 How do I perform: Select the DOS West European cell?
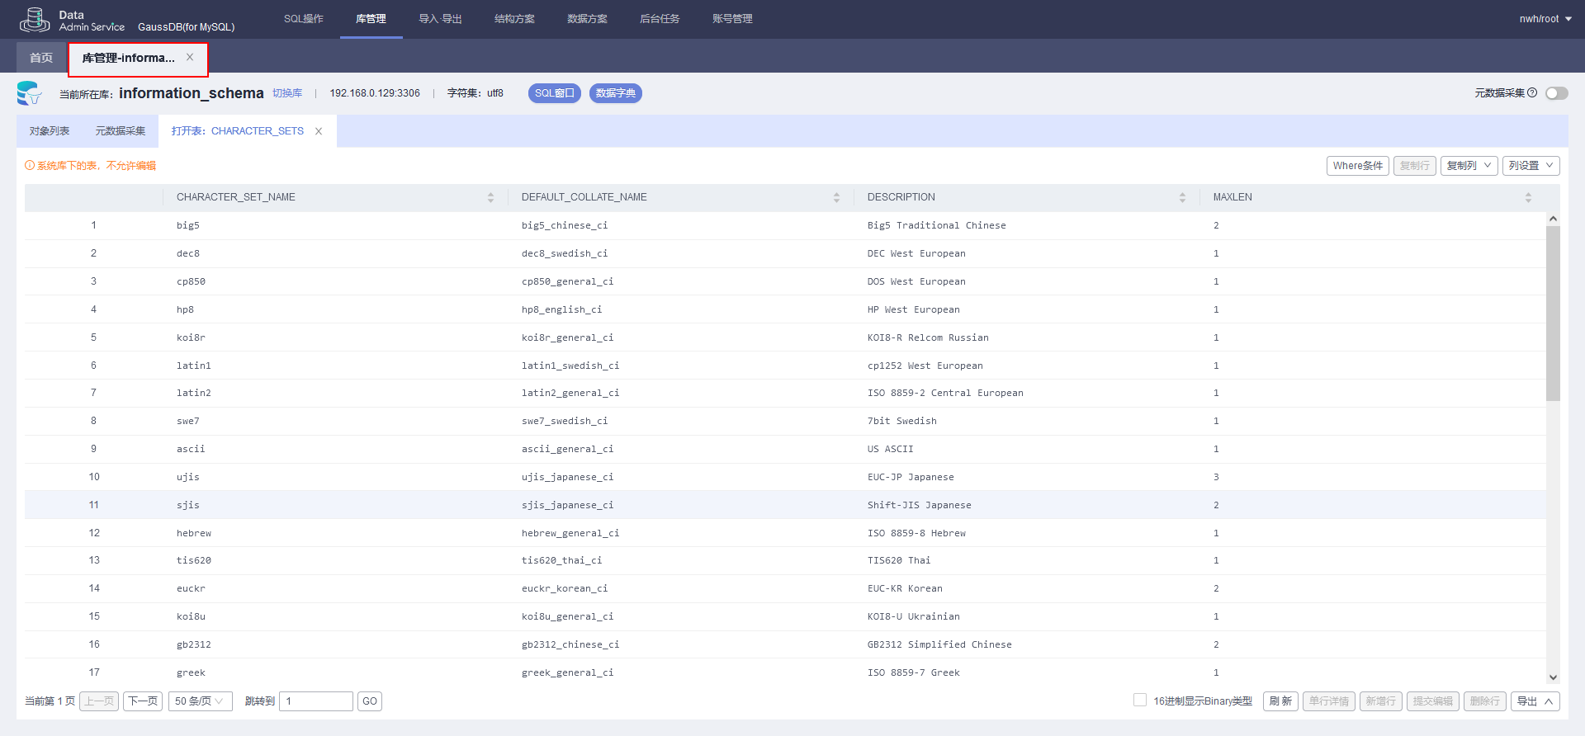(x=916, y=281)
